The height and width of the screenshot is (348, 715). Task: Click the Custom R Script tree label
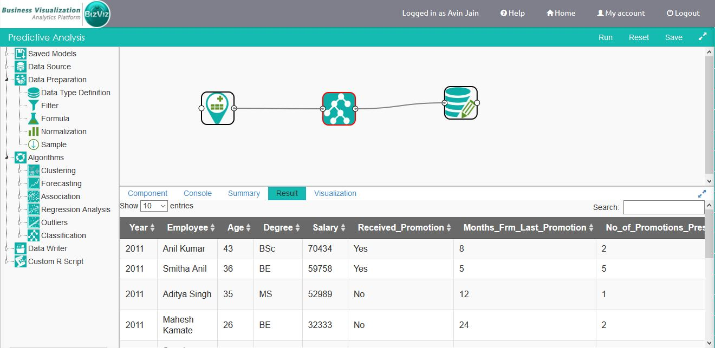coord(56,261)
